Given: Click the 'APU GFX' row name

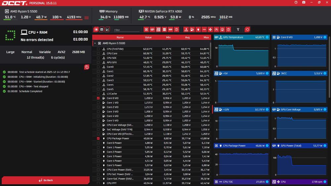Looking at the screenshot, I should (x=112, y=62).
